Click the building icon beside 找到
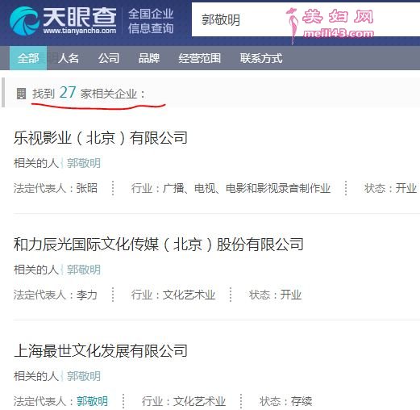This screenshot has height=410, width=420. tap(21, 94)
